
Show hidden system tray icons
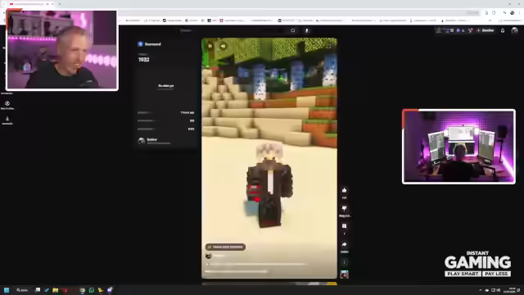tap(481, 290)
